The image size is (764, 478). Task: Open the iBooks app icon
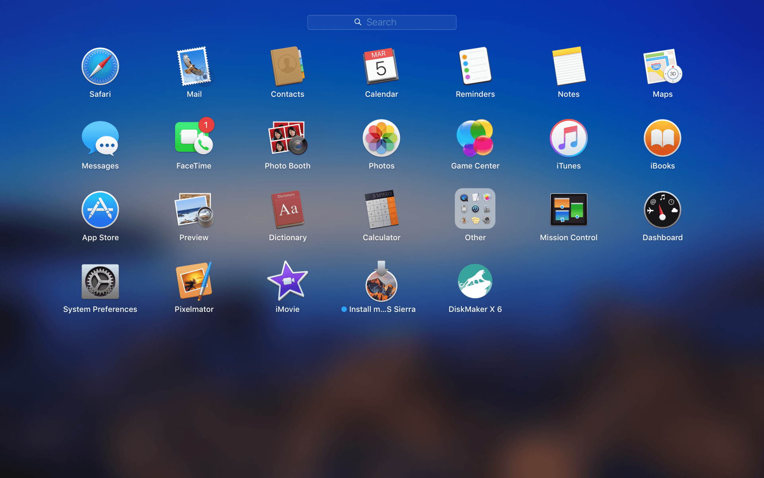pyautogui.click(x=663, y=138)
